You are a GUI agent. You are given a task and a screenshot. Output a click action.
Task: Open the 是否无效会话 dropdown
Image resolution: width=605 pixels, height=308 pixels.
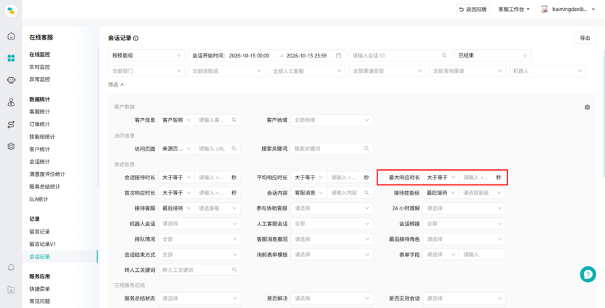coord(464,298)
